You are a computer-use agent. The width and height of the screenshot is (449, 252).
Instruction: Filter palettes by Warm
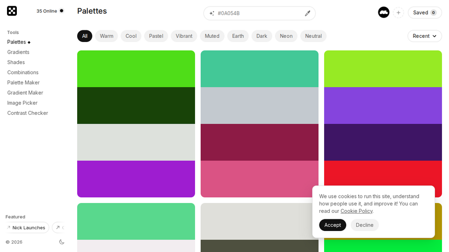[x=107, y=36]
